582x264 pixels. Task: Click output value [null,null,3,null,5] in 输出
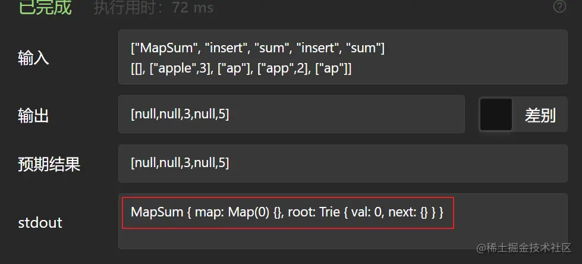(180, 114)
